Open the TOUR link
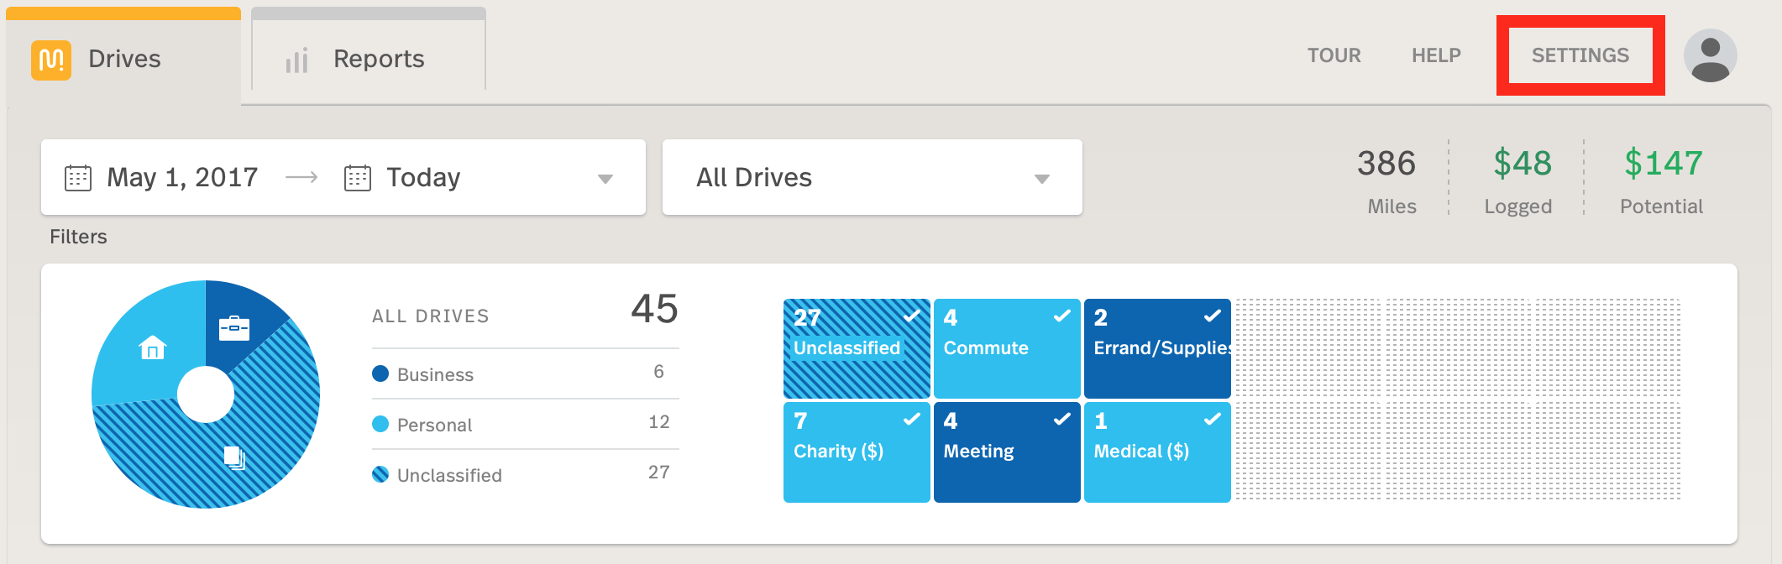The height and width of the screenshot is (564, 1782). (x=1334, y=55)
